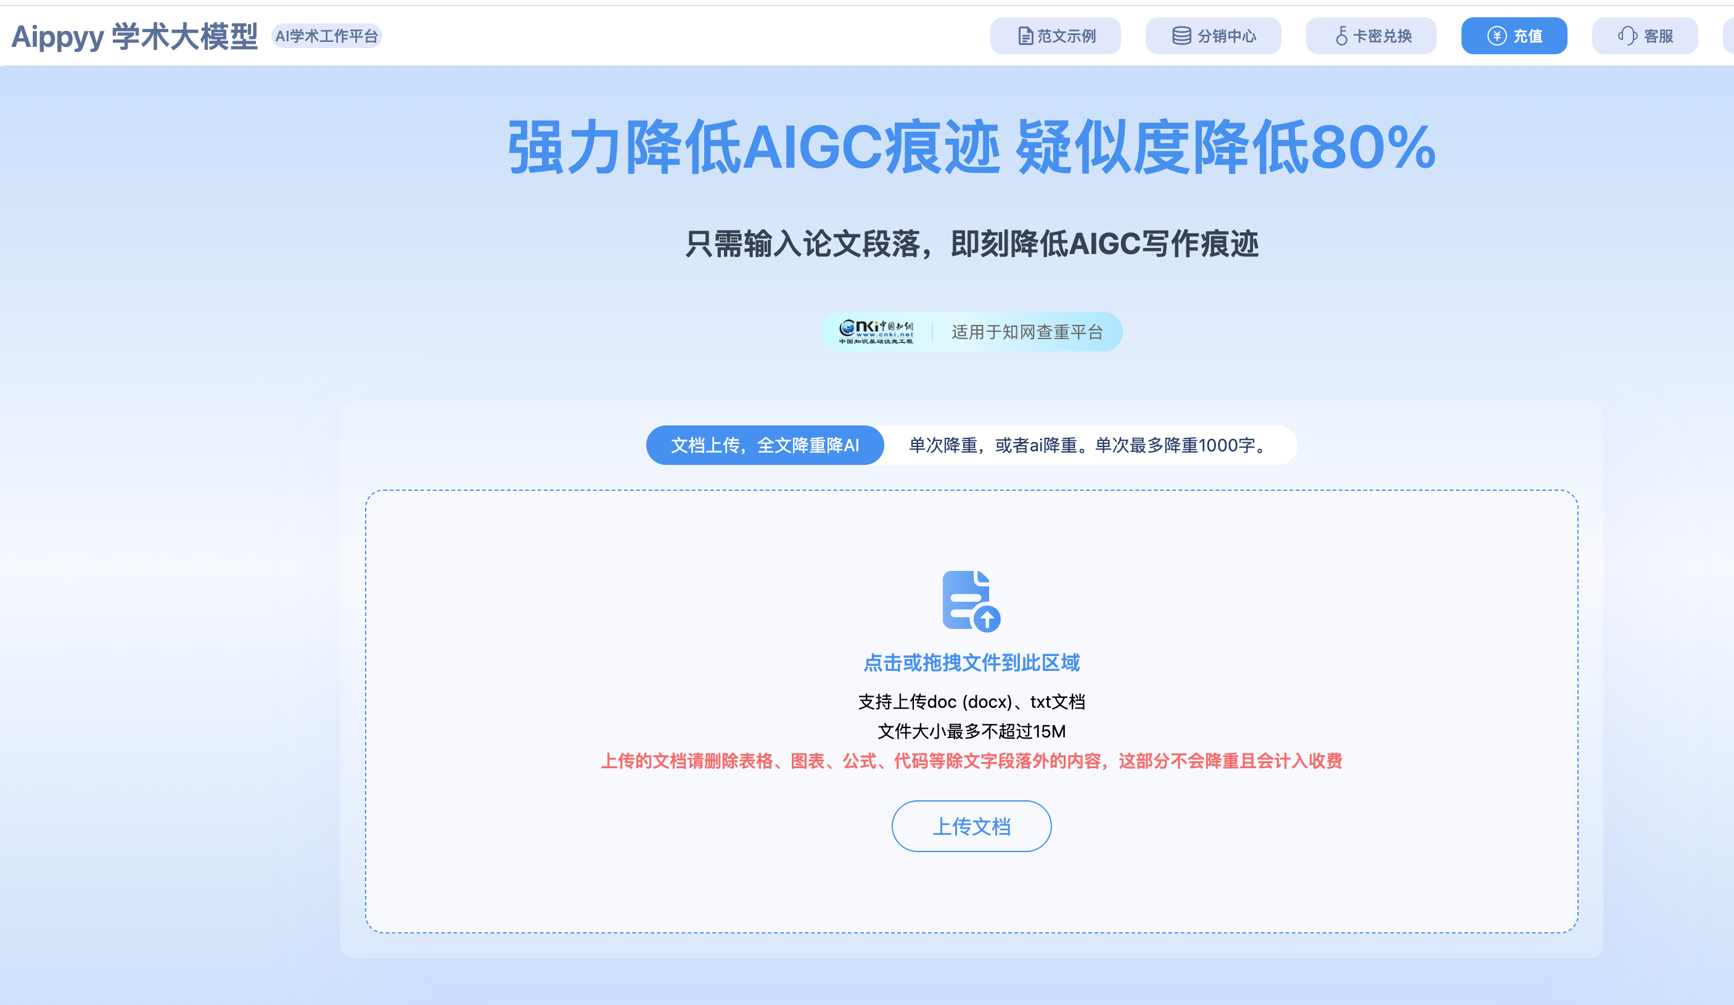1734x1005 pixels.
Task: Click the 点击或拖拽文件到此区域 text
Action: (972, 662)
